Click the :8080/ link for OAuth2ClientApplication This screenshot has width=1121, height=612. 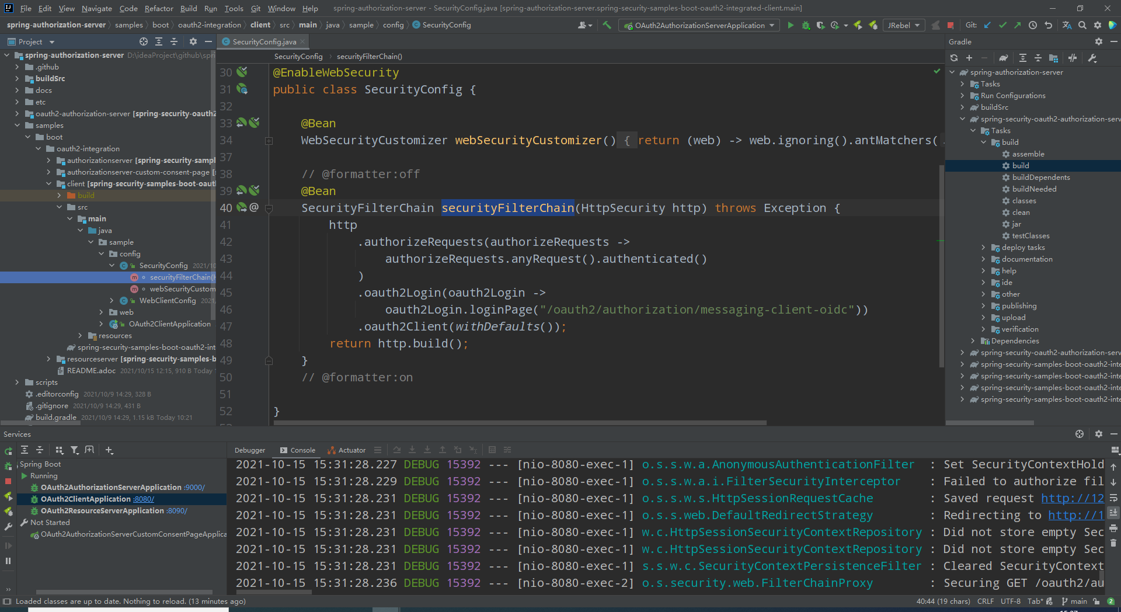tap(144, 499)
